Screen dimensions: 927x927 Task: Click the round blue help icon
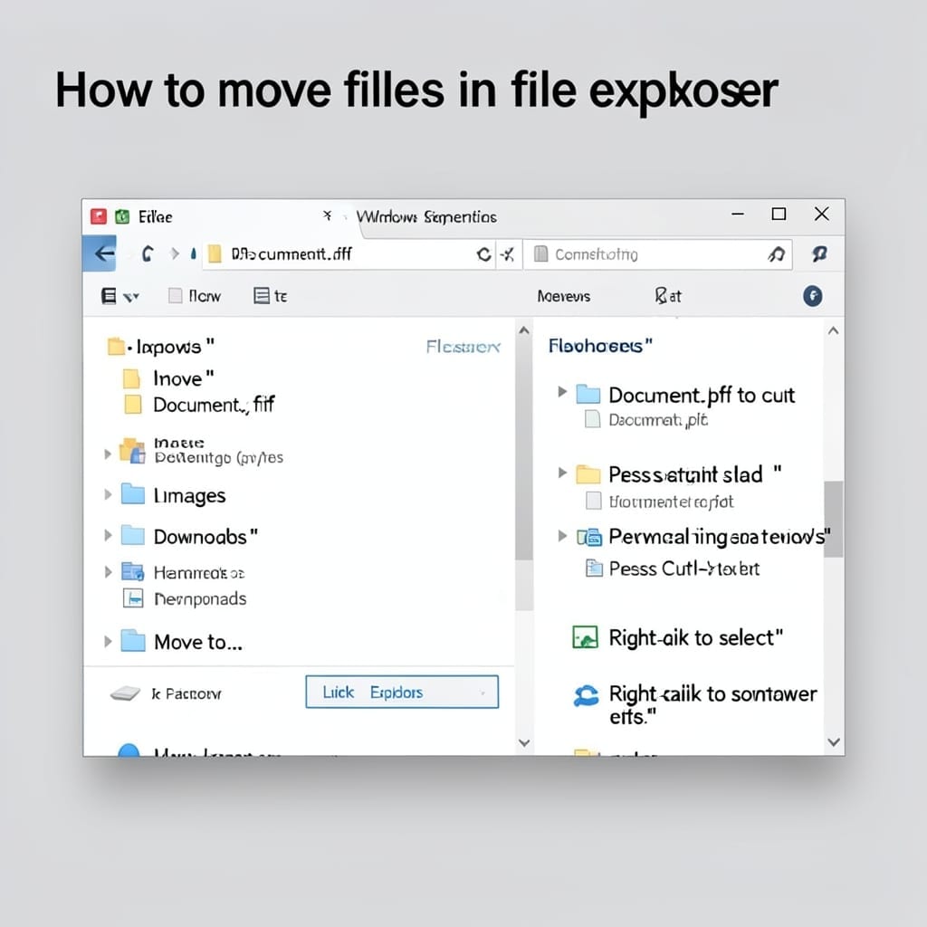coord(812,296)
